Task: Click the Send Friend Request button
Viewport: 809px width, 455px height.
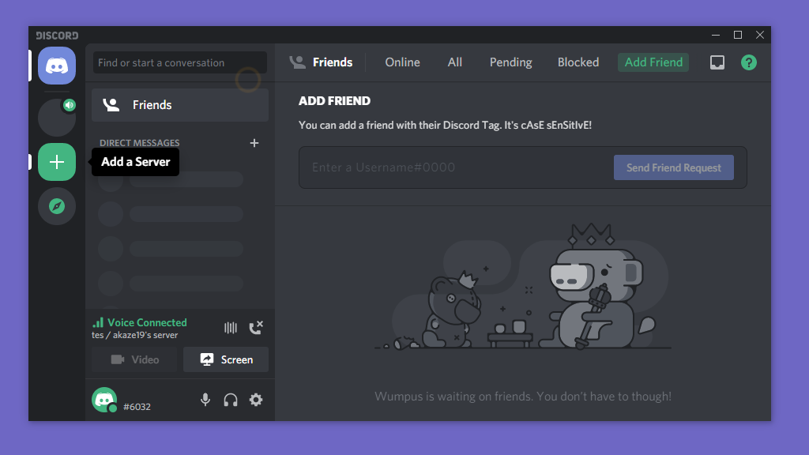Action: coord(674,167)
